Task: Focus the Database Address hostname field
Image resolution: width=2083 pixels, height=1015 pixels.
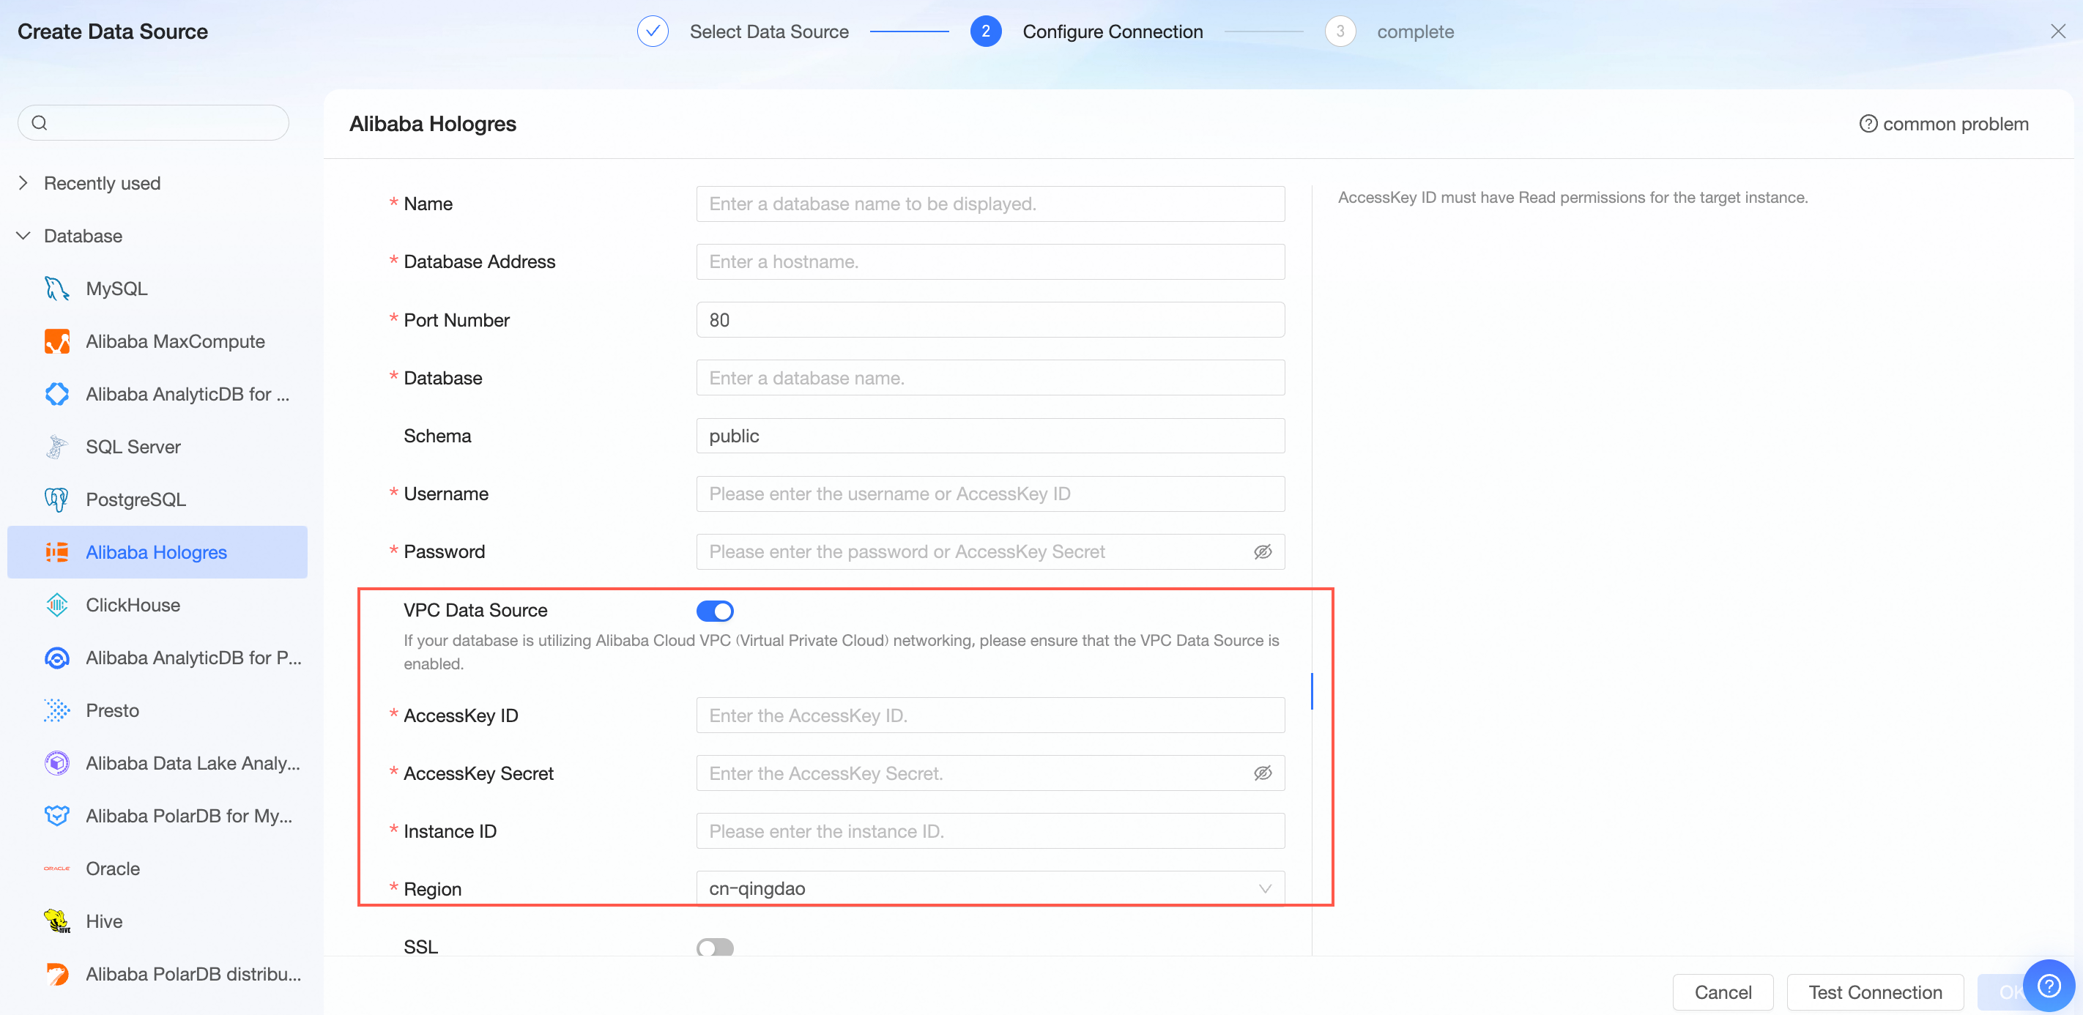Action: tap(989, 262)
